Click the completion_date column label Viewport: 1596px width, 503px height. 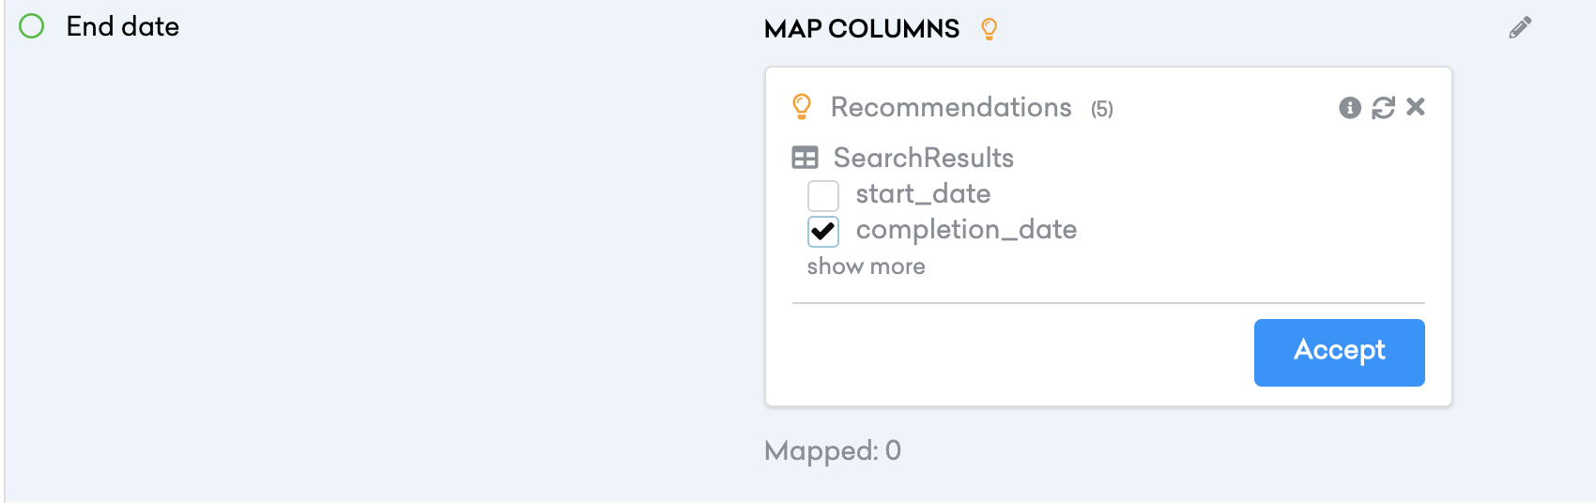point(966,230)
